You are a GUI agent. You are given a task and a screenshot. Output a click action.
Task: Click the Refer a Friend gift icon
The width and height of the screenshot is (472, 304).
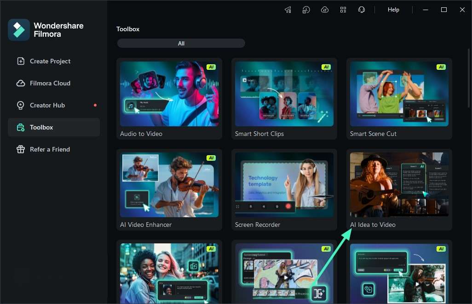coord(20,149)
